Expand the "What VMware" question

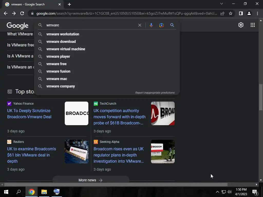point(21,34)
